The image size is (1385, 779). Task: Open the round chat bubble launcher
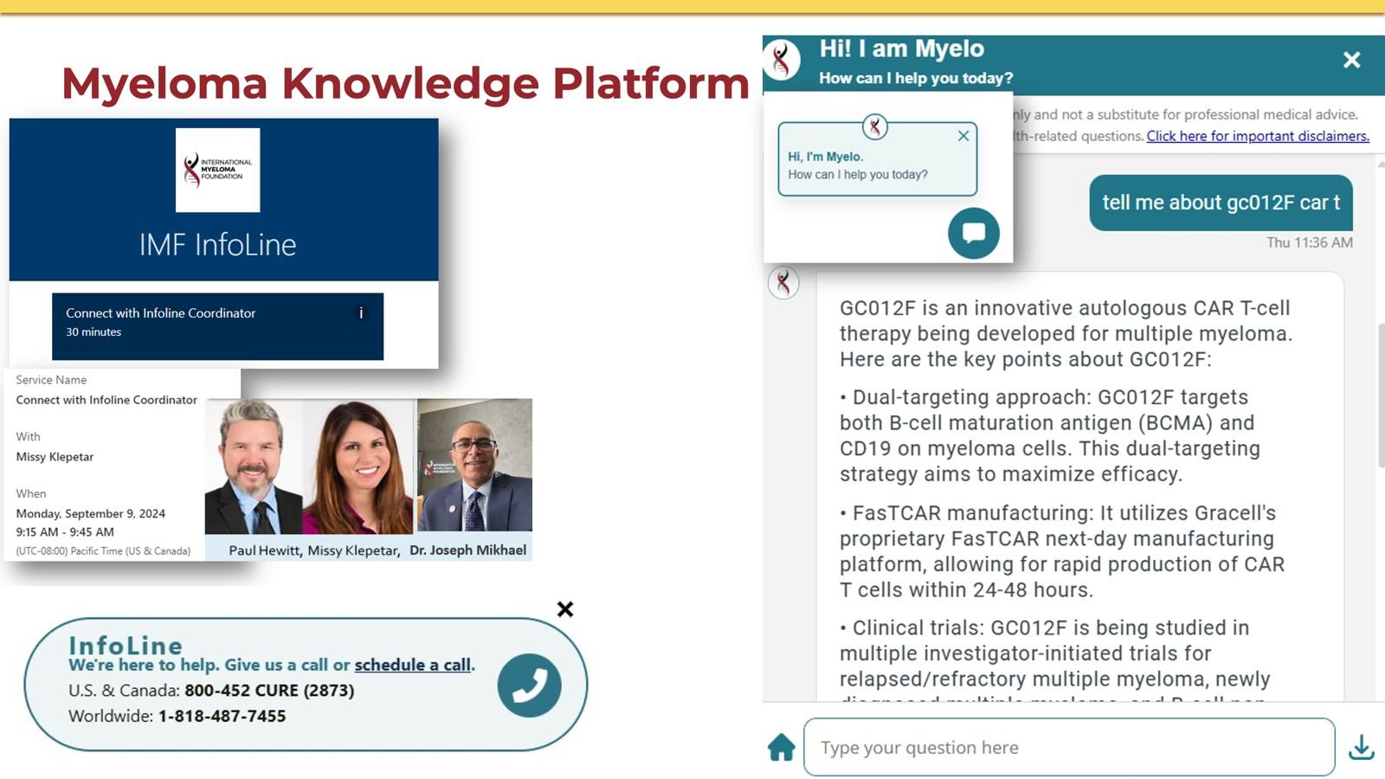click(x=974, y=233)
